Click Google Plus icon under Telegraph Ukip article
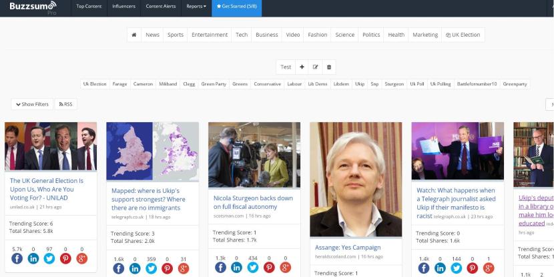The width and height of the screenshot is (554, 277). 488,268
